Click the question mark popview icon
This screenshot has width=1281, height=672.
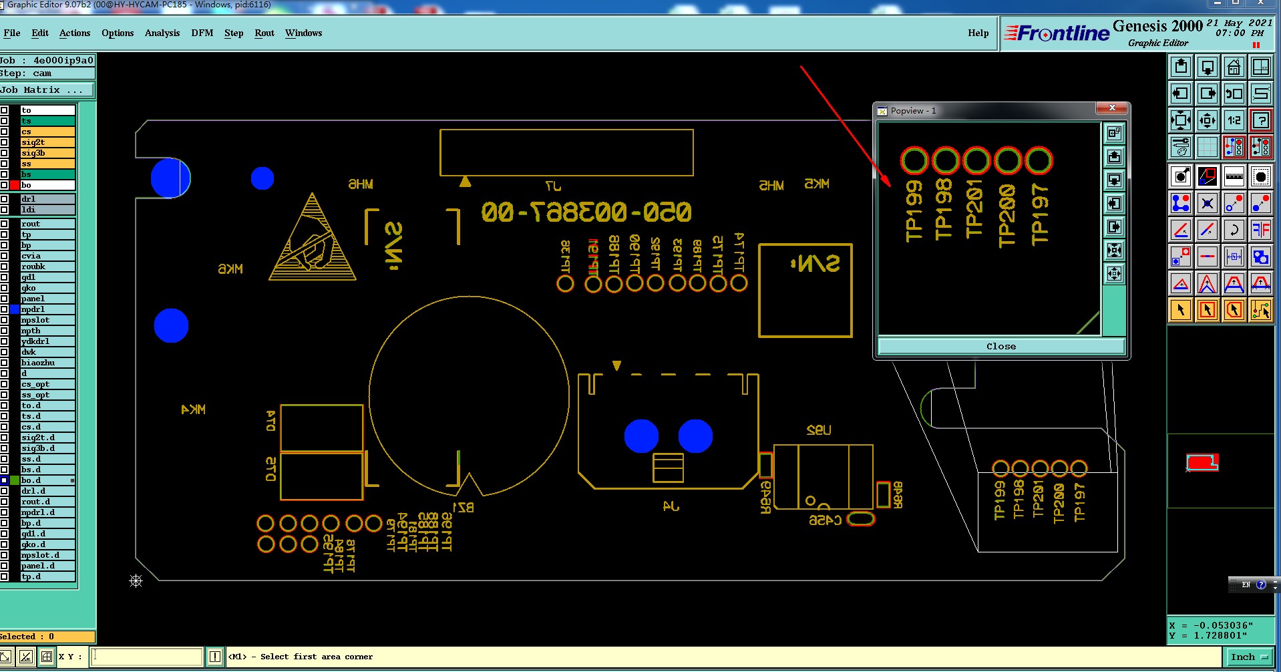point(1261,120)
